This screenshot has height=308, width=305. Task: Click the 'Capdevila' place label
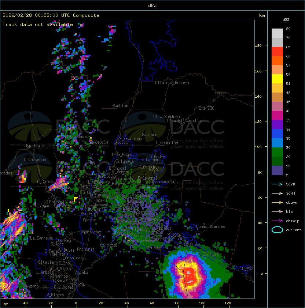point(99,142)
